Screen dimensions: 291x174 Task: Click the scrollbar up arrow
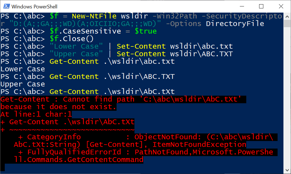pos(287,17)
